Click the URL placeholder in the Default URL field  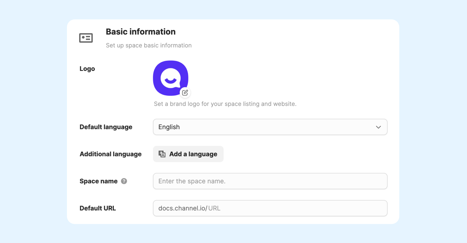coord(214,208)
